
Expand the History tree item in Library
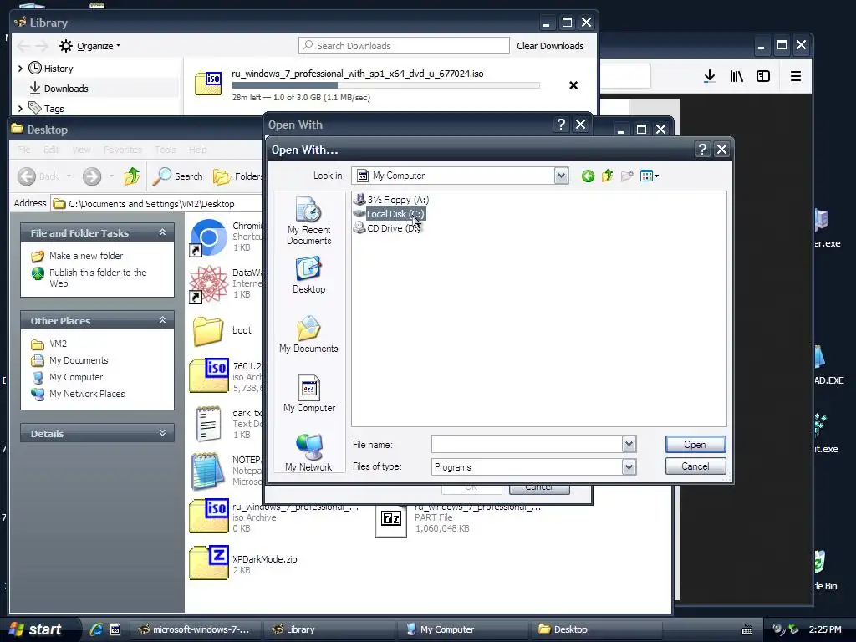(x=20, y=69)
